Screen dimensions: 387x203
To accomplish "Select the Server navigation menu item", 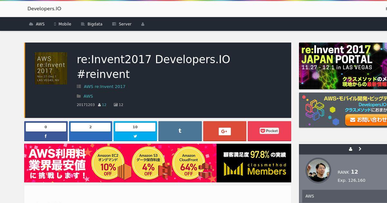I will coord(122,24).
